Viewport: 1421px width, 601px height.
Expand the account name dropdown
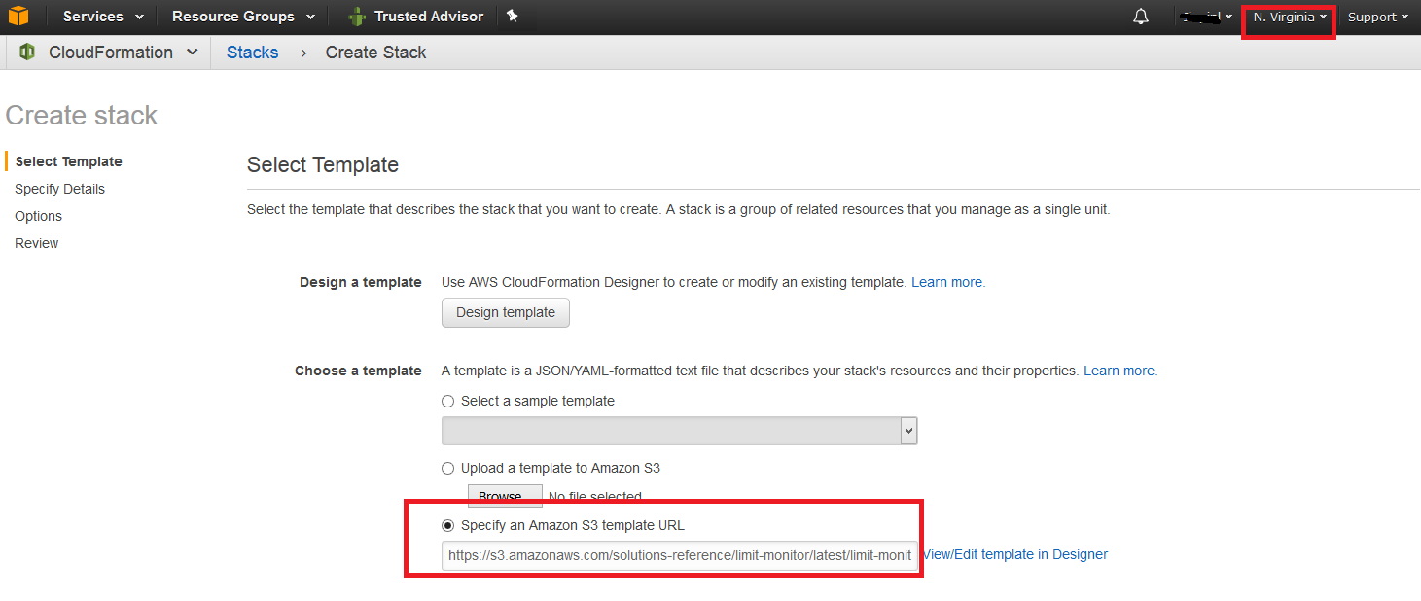click(1205, 18)
